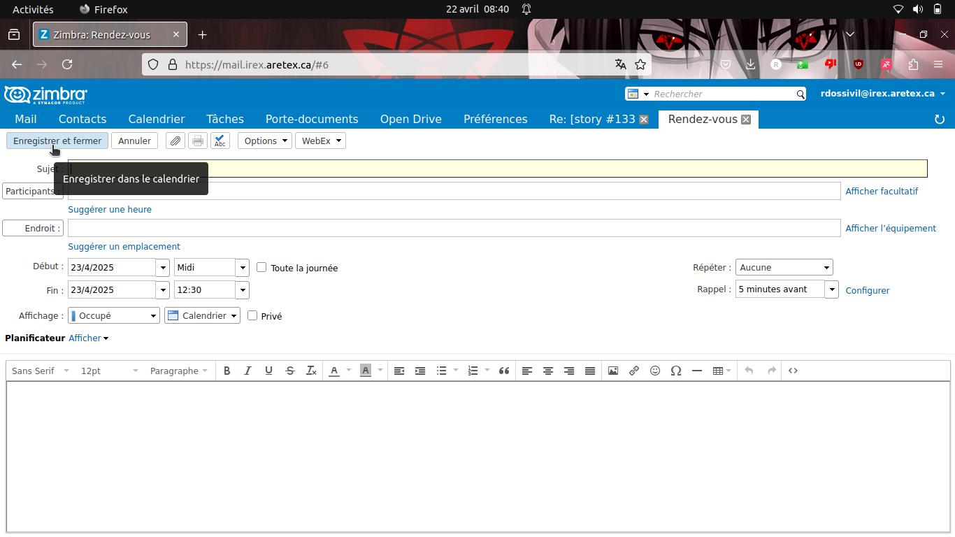This screenshot has height=537, width=955.
Task: Increase indent in the editor
Action: pos(420,371)
